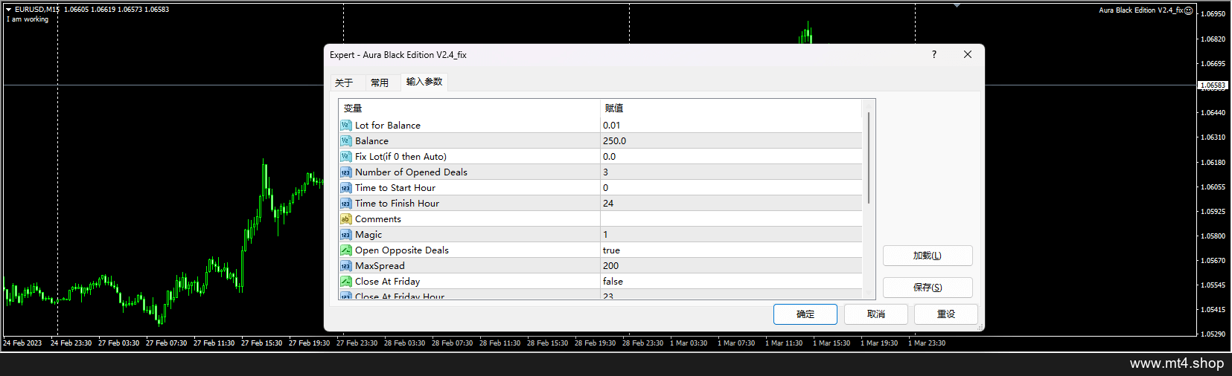Cancel with the 取消 button
Viewport: 1232px width, 376px height.
876,314
